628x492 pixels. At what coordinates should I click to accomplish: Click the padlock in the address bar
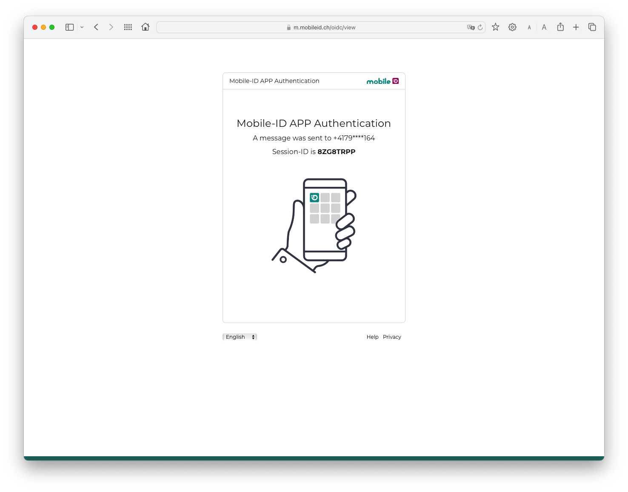pyautogui.click(x=289, y=27)
